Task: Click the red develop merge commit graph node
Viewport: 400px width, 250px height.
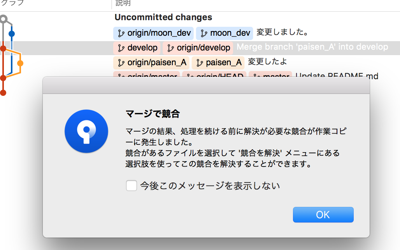Action: tap(3, 49)
